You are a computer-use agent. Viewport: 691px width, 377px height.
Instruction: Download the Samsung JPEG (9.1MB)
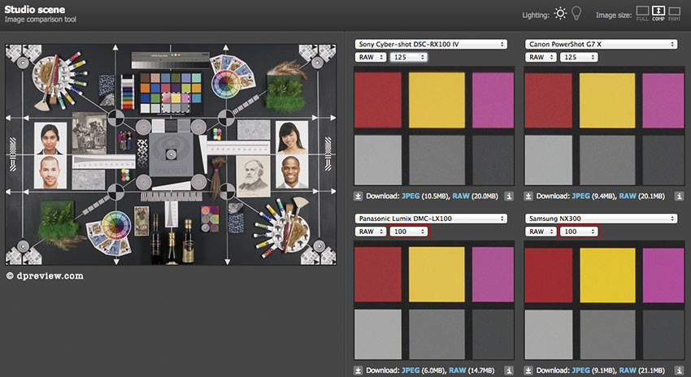[580, 370]
